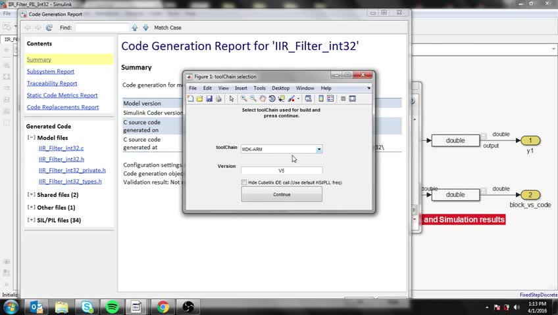Open the View menu in figure window
558x315 pixels.
point(224,88)
